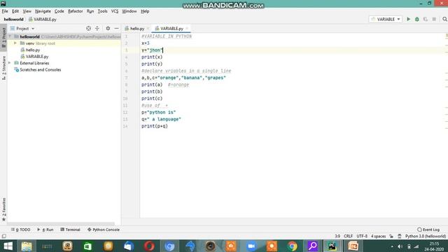This screenshot has width=448, height=252.
Task: Open the File menu
Action: coord(5,11)
